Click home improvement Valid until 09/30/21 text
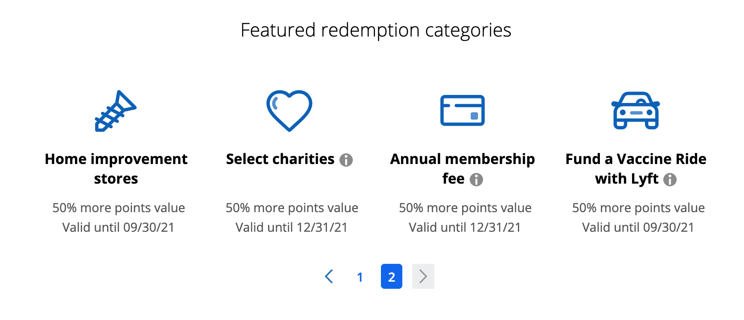 pos(118,227)
